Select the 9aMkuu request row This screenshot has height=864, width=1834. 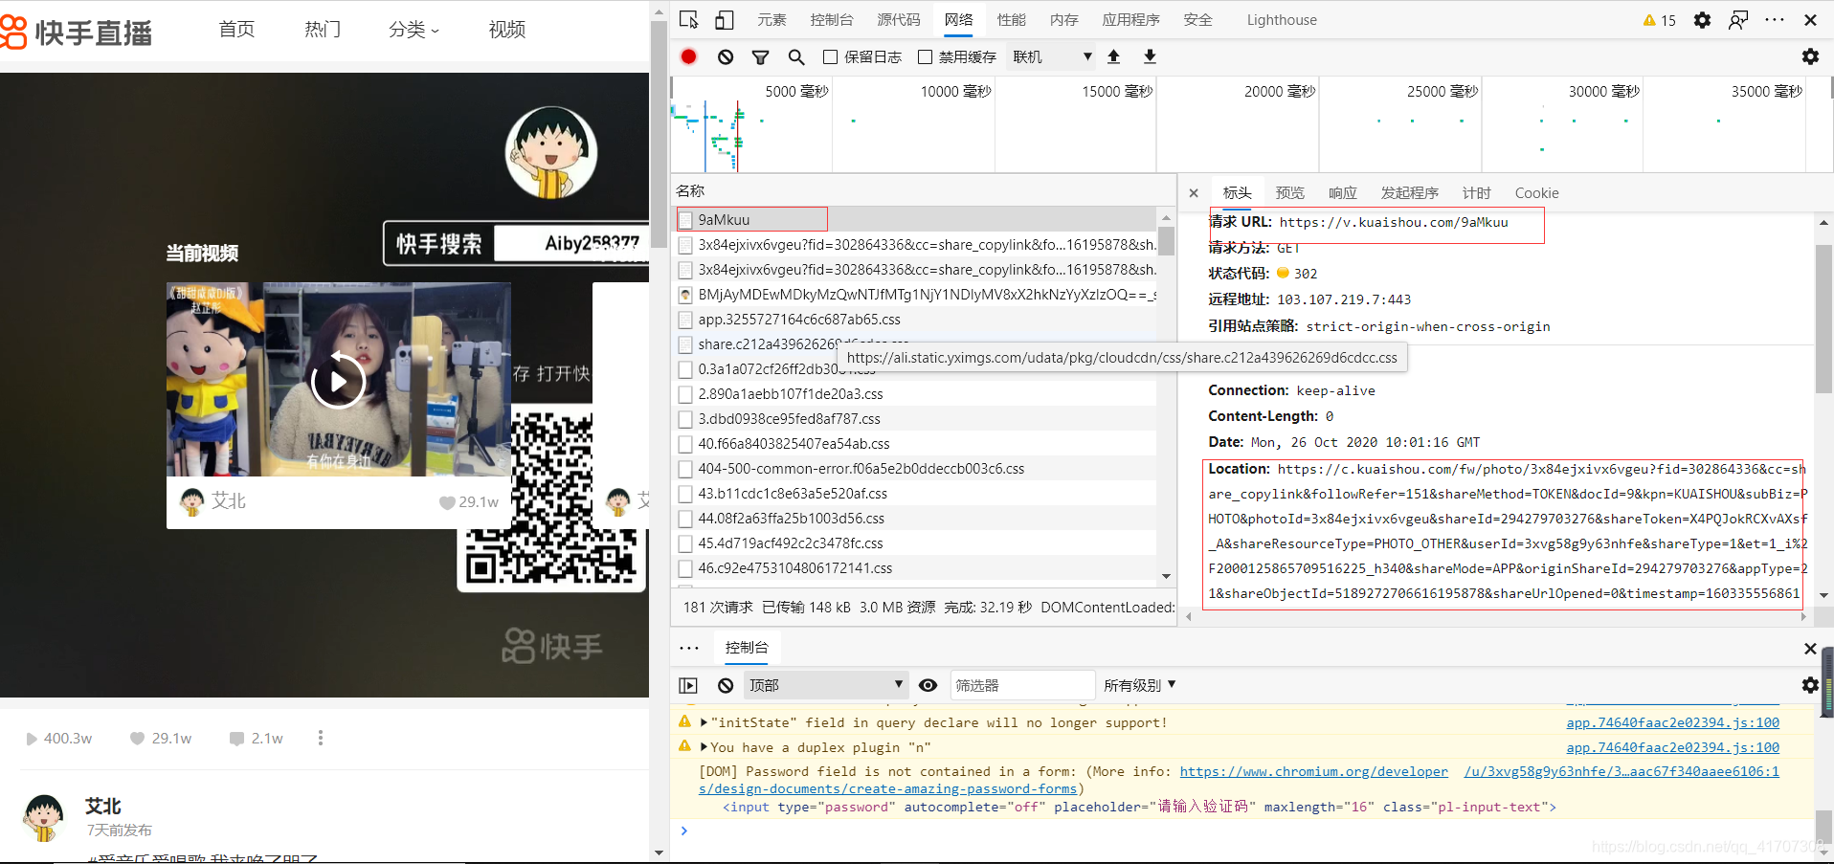click(x=914, y=219)
